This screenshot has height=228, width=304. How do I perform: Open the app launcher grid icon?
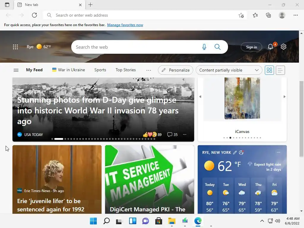[x=15, y=47]
